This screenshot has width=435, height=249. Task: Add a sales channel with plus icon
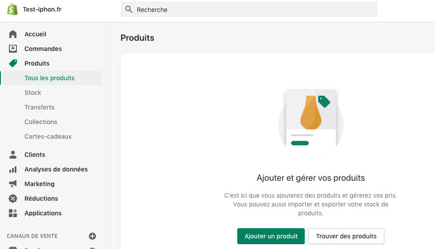pos(92,236)
